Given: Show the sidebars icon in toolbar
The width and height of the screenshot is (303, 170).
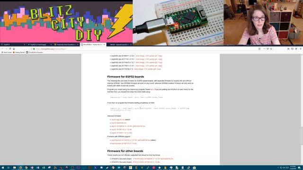Looking at the screenshot, I should pyautogui.click(x=293, y=49).
